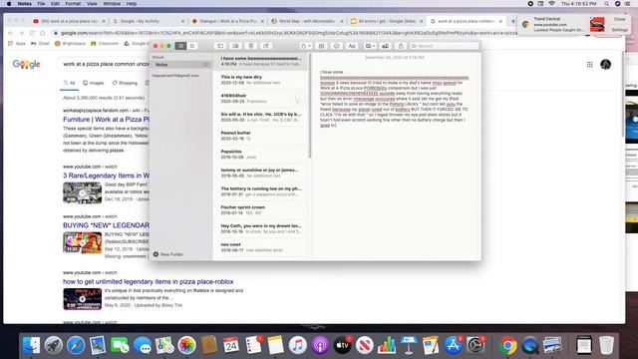Image resolution: width=638 pixels, height=359 pixels.
Task: Open note 'This is my new diry'
Action: click(261, 80)
